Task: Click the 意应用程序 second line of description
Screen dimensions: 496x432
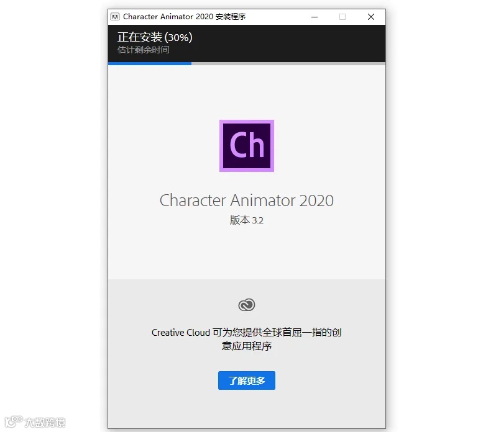Action: point(246,346)
